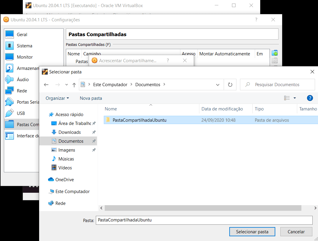Click help button in Configurações title bar
This screenshot has height=241, width=318.
[256, 20]
